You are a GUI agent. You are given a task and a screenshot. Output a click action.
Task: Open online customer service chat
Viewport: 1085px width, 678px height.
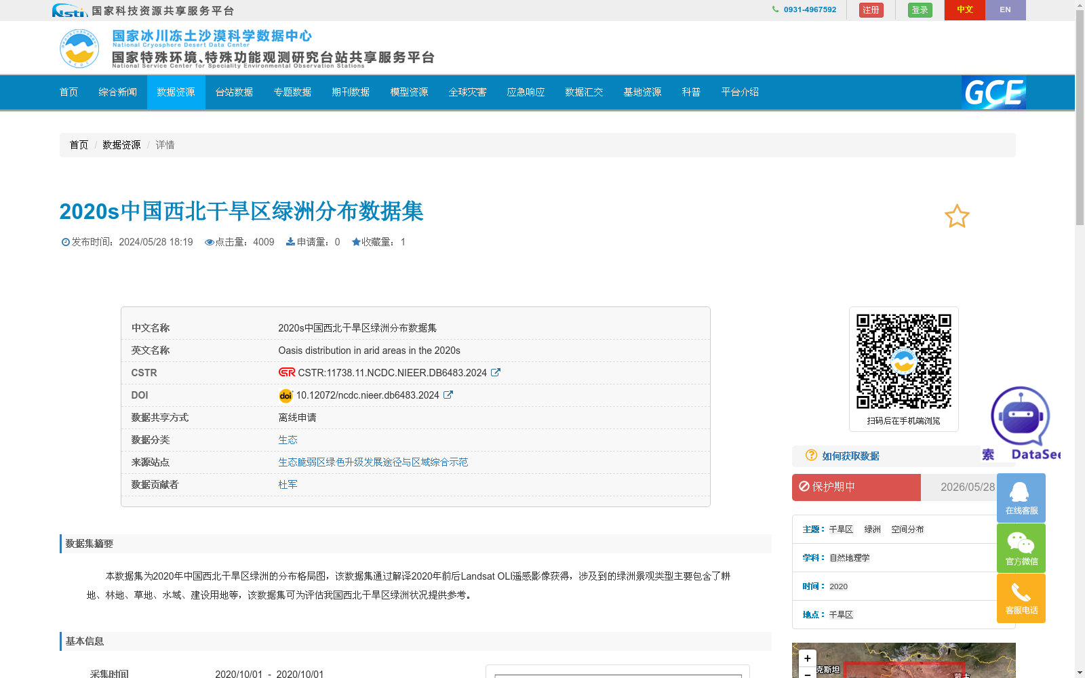point(1021,498)
